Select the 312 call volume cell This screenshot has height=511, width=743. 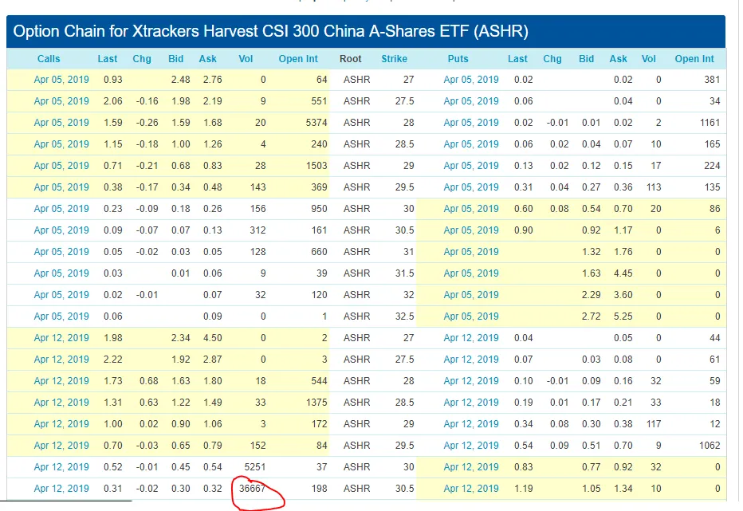257,230
